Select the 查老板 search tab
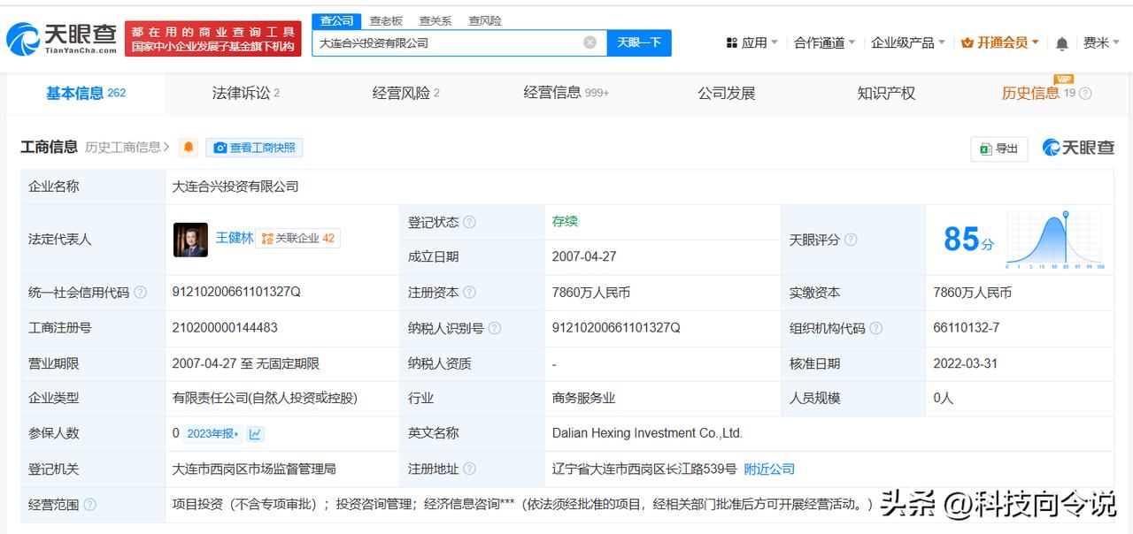Screen dimensions: 1133x534 (386, 20)
